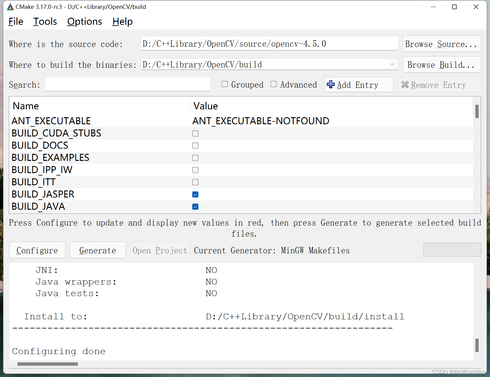Toggle the BUILD_ITT checkbox
The image size is (490, 377).
(195, 182)
